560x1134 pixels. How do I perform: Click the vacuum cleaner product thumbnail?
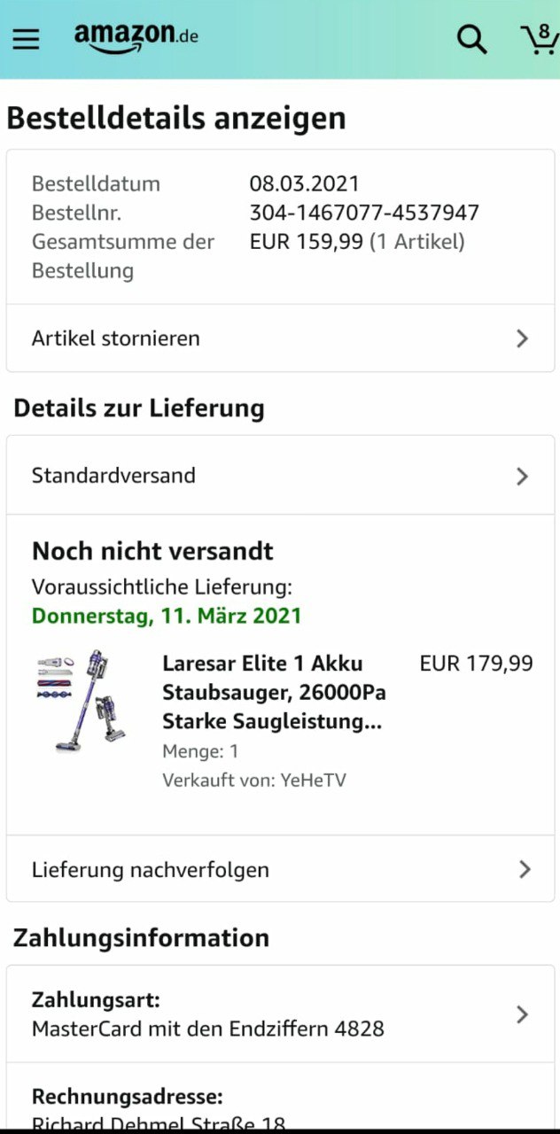tap(82, 701)
